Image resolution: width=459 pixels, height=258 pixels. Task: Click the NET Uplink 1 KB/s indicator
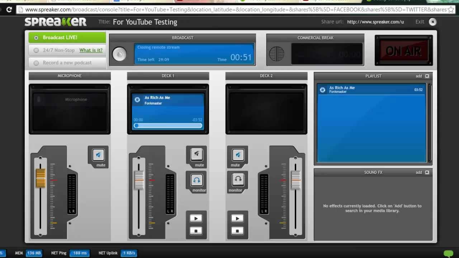click(x=118, y=253)
